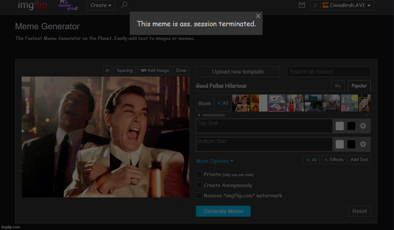Open Bottom Text font color swatch
This screenshot has height=230, width=394.
339,144
